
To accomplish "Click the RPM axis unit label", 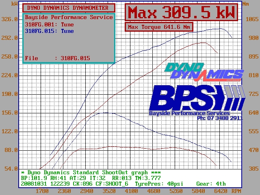I will tap(236, 191).
